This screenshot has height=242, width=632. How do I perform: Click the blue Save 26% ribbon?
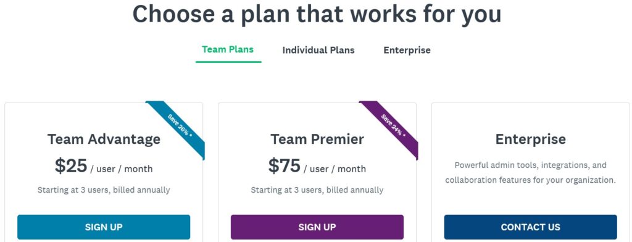pos(180,126)
